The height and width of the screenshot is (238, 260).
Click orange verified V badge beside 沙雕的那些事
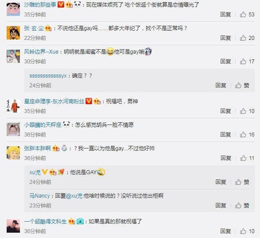[x=61, y=4]
